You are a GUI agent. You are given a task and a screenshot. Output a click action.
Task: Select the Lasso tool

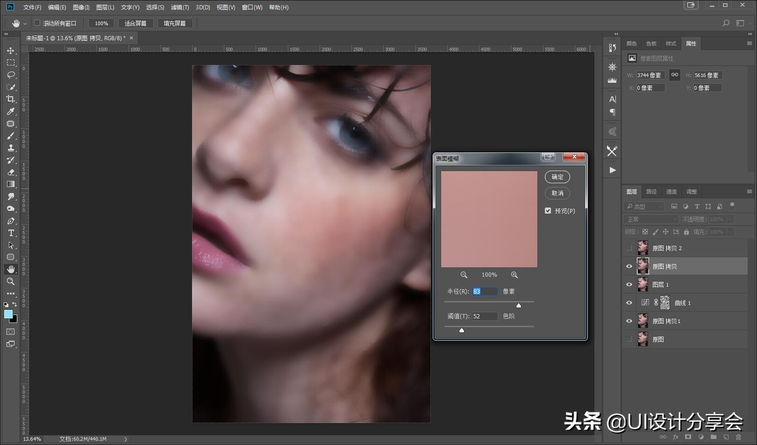coord(11,75)
